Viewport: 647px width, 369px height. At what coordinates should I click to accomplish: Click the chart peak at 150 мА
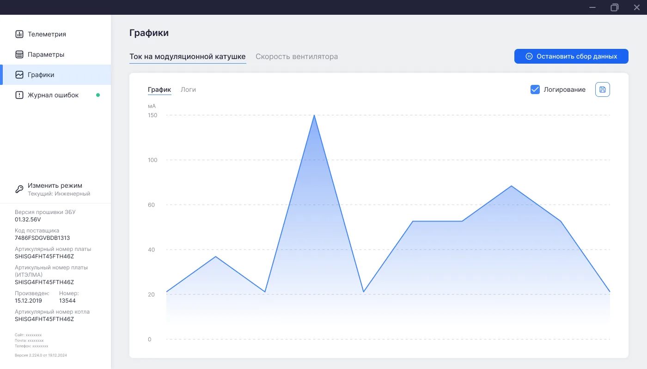(314, 115)
